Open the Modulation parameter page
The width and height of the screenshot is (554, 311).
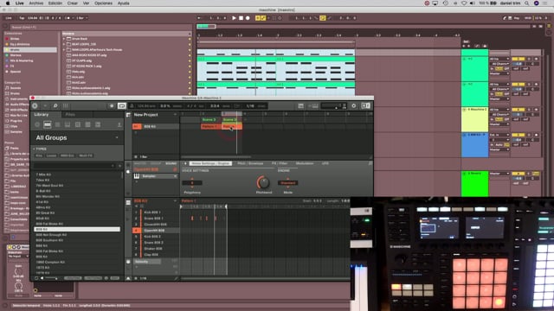(x=305, y=163)
